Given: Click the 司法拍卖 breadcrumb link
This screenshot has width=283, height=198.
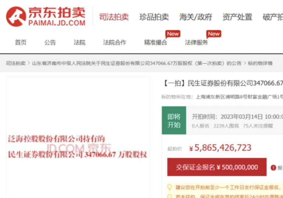Looking at the screenshot, I should coord(15,63).
